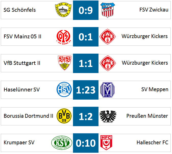Click the Preußen Münster black eagle logo

(108, 116)
